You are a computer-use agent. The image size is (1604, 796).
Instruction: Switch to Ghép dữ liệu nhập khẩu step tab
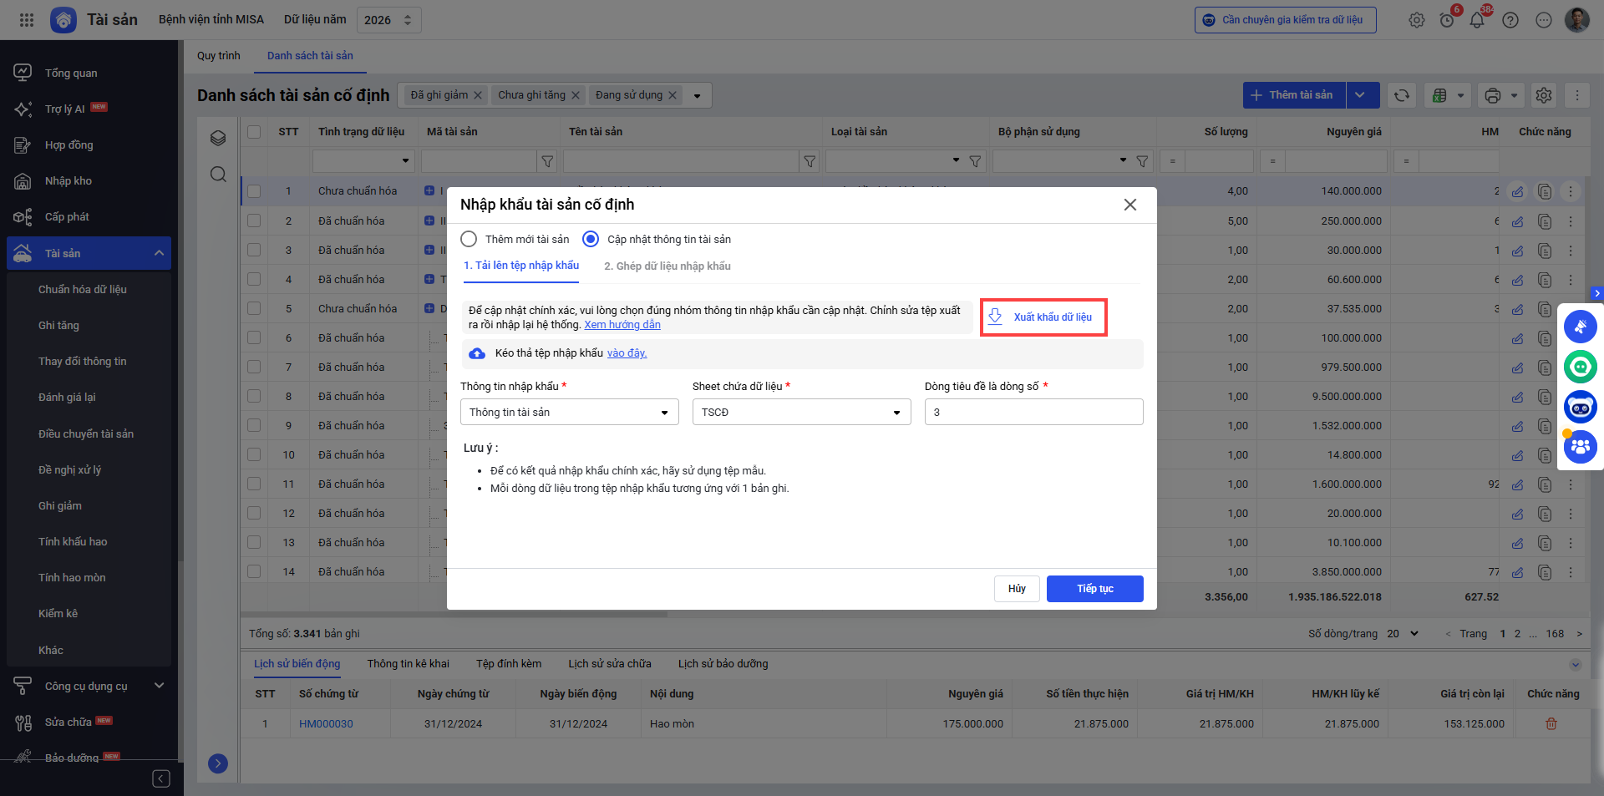(x=667, y=266)
